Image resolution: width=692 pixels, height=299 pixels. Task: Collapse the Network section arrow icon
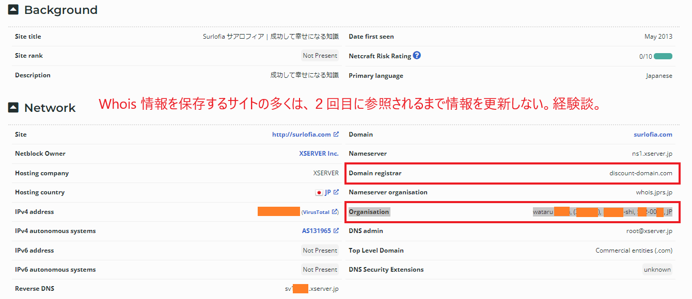pos(13,108)
